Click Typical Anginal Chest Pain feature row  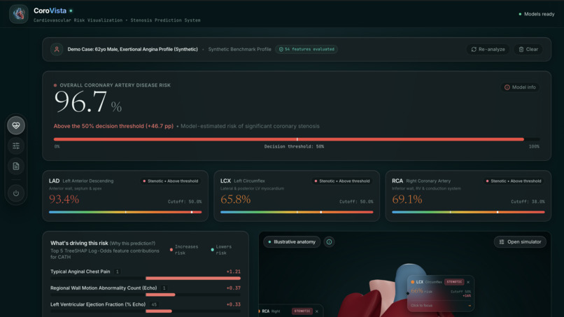pos(146,275)
